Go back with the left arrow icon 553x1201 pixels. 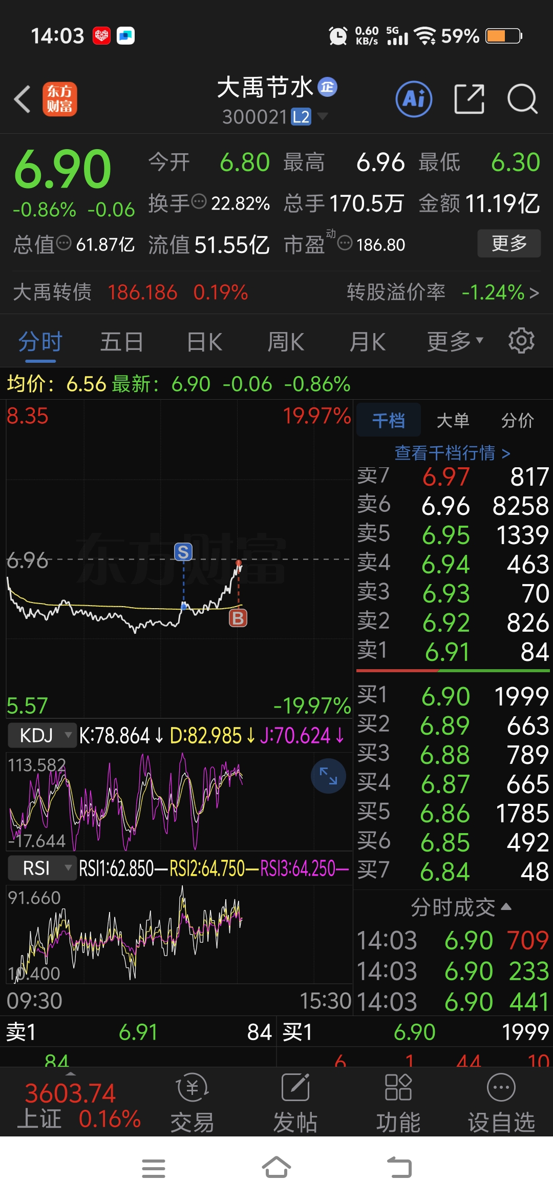23,99
